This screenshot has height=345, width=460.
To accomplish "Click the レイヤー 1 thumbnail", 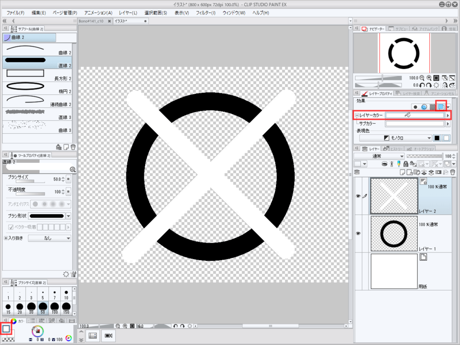I will 394,233.
